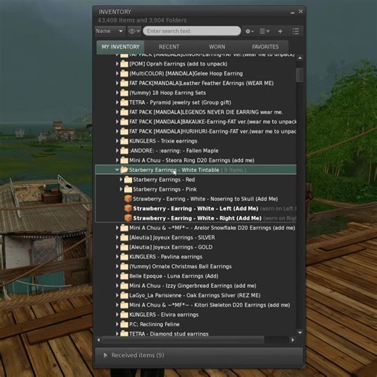377x377 pixels.
Task: Select 'P.C; Reclining Feline' text
Action: click(154, 324)
